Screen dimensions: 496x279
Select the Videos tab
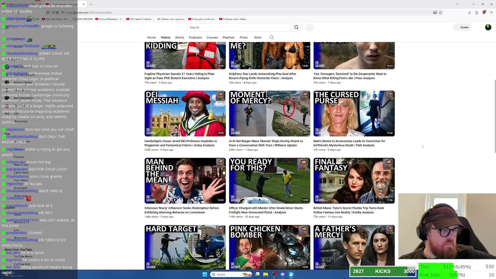coord(165,38)
